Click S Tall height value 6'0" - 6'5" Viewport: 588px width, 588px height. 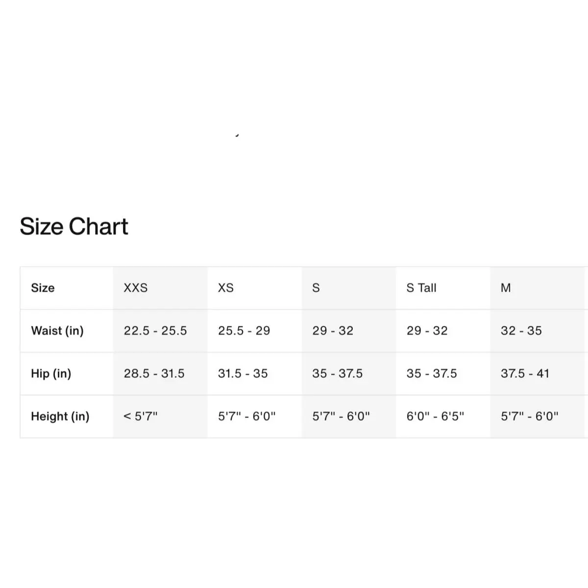[x=435, y=416]
